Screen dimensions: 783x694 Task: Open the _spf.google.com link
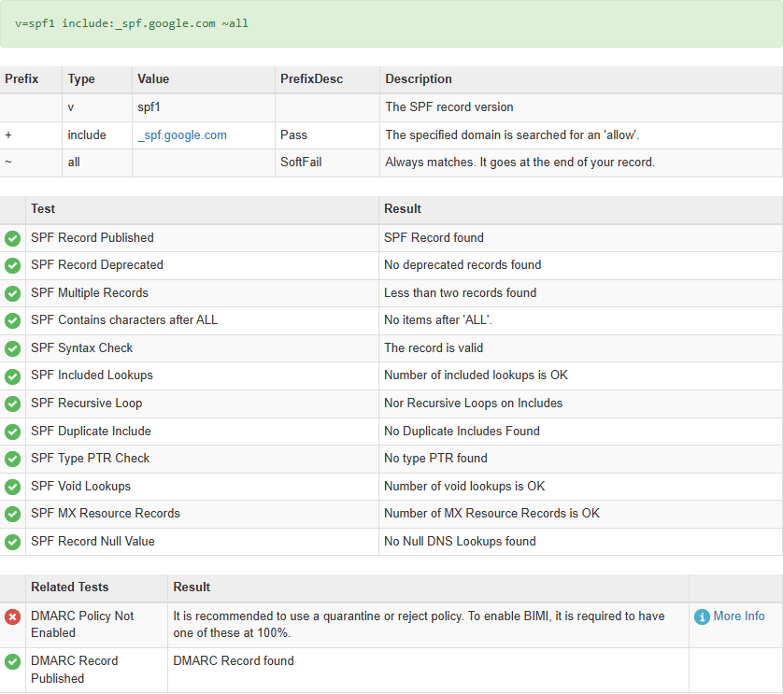click(x=182, y=135)
